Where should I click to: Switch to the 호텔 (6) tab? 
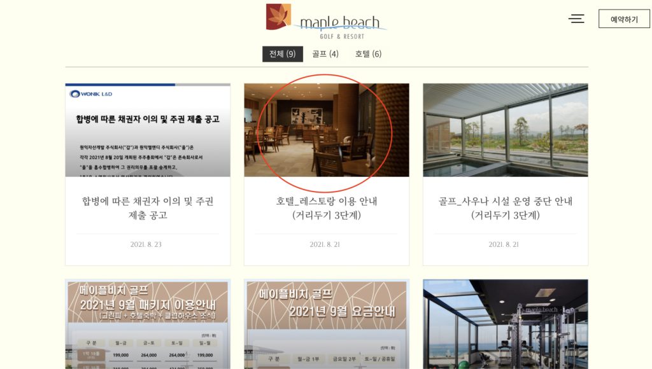tap(368, 54)
